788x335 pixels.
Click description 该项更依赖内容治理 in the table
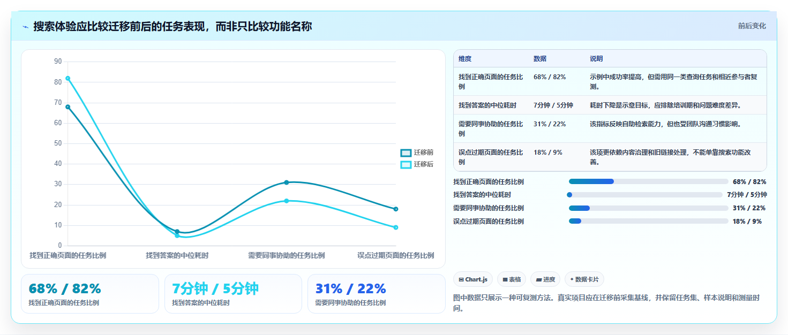coord(670,157)
